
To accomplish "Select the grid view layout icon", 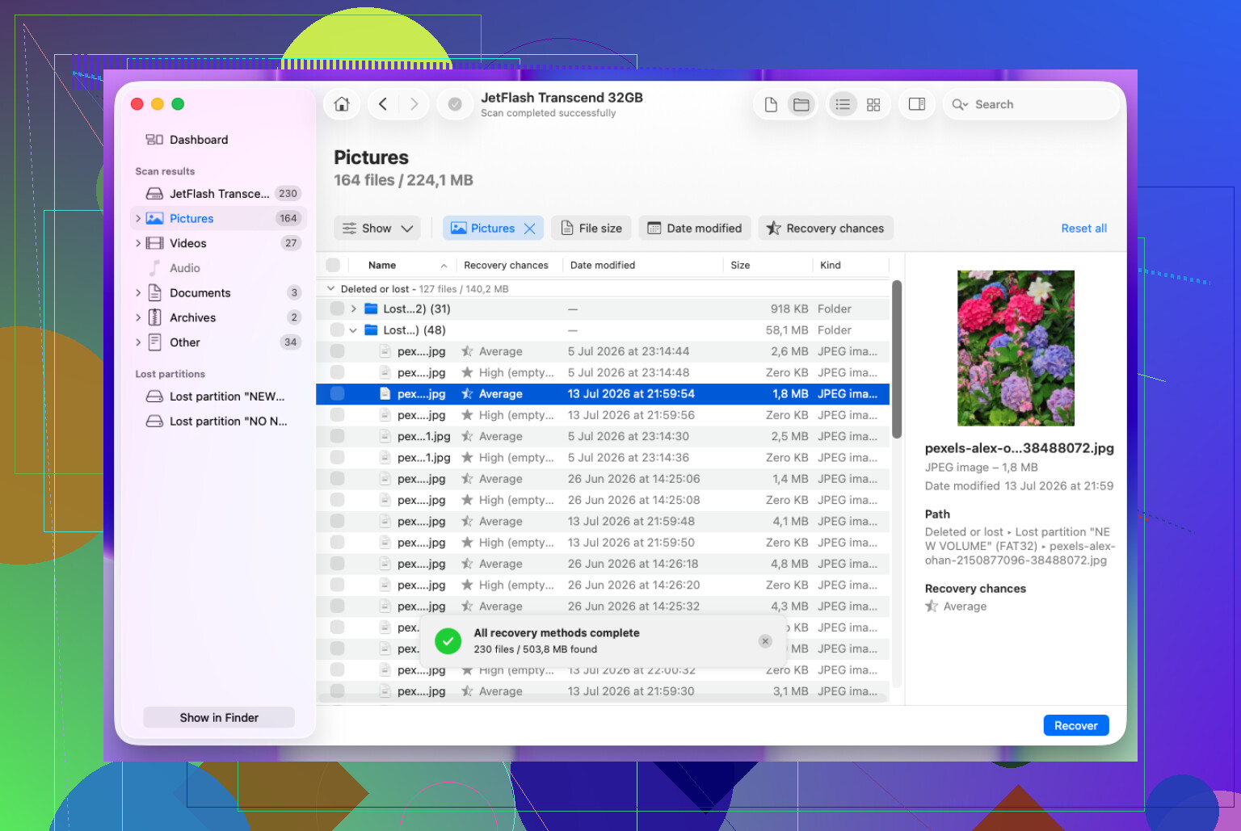I will (873, 104).
